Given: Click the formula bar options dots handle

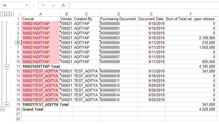Looking at the screenshot, I should 34,5.
